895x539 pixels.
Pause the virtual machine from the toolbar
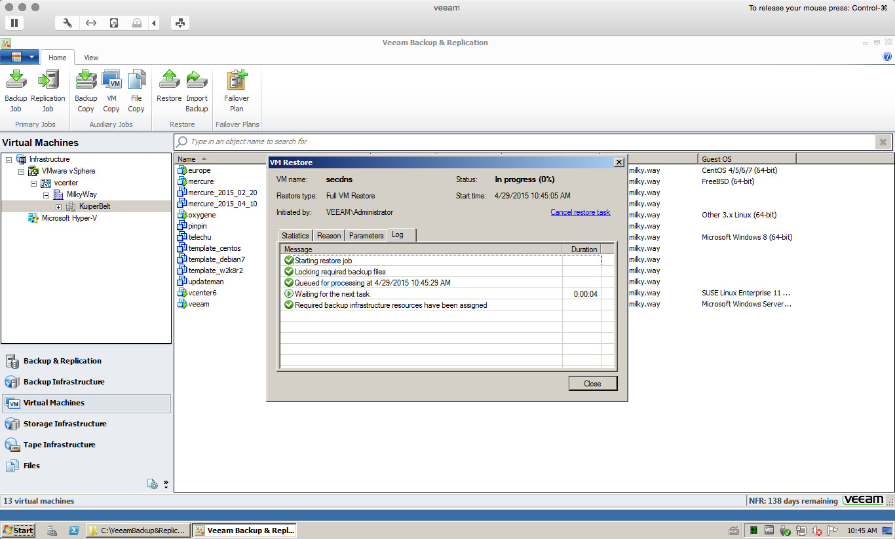coord(14,23)
